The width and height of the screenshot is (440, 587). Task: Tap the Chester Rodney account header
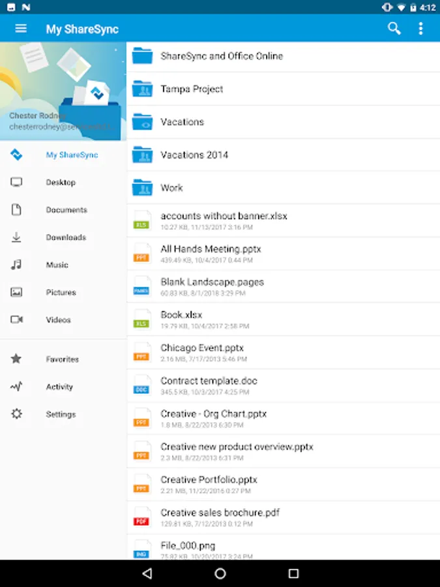pos(63,91)
